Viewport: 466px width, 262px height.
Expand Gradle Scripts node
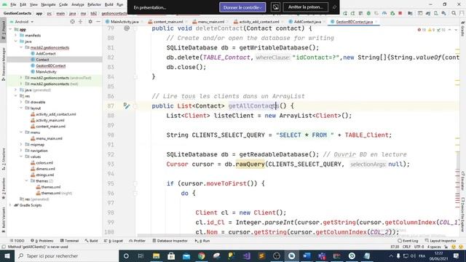pos(11,205)
